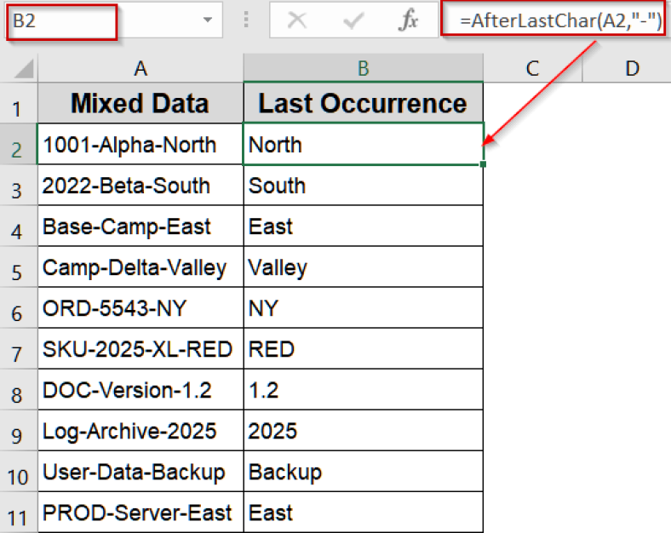Select the cell showing Backup
Screen dimensions: 671x533
pyautogui.click(x=363, y=472)
